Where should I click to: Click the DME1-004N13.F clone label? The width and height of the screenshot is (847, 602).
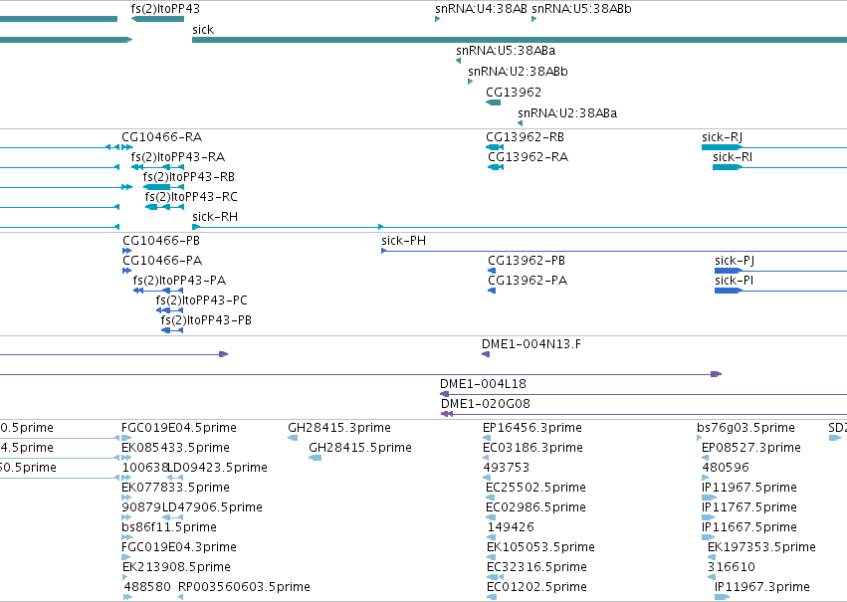[531, 344]
